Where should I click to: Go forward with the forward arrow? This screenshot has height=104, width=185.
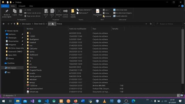pyautogui.click(x=8, y=24)
